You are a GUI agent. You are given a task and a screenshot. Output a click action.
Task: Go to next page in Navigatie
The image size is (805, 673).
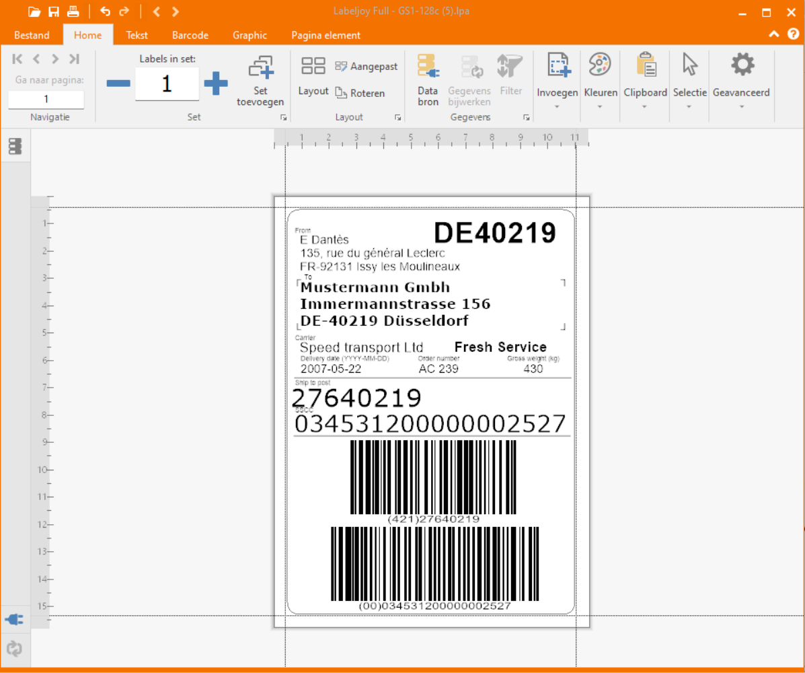click(x=55, y=59)
